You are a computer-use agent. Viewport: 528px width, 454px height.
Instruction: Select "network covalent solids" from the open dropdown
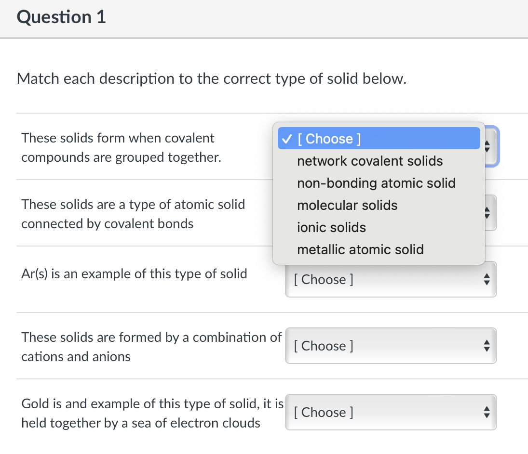tap(370, 161)
